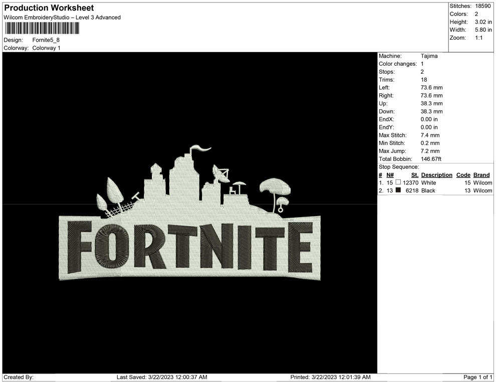Click the 'Colorway 1' value

click(x=46, y=48)
